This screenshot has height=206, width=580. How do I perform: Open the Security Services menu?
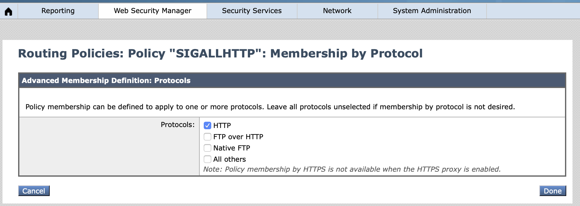(252, 11)
